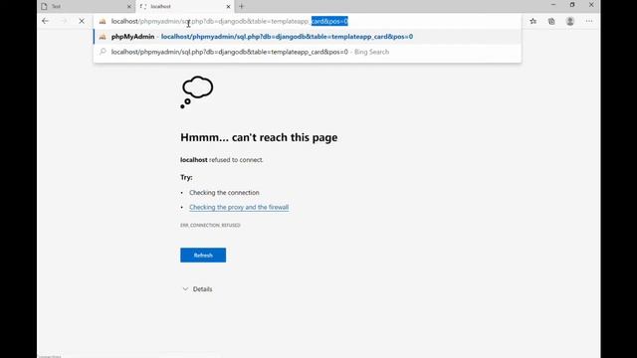
Task: Open the Collections icon in the toolbar
Action: pyautogui.click(x=551, y=21)
